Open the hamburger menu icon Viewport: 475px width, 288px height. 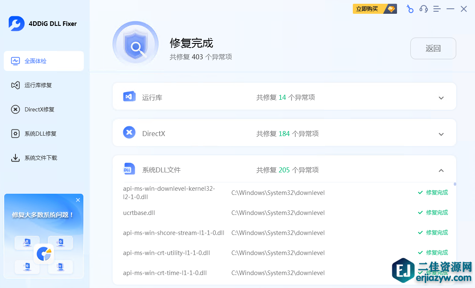point(437,9)
